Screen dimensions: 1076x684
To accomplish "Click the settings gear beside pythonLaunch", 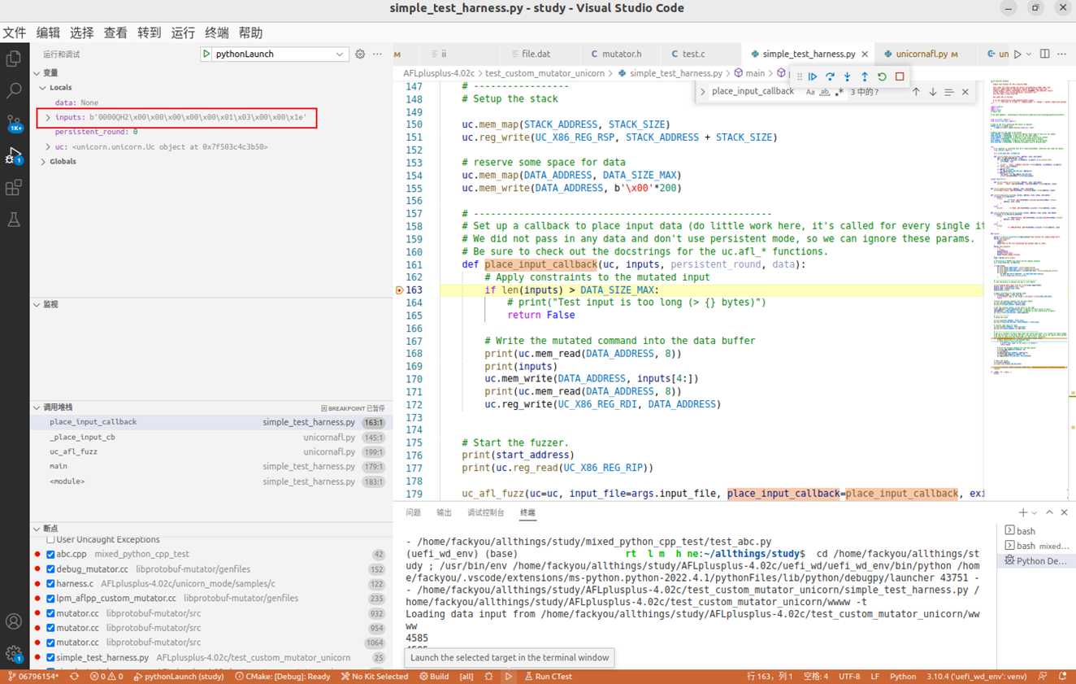I will [x=359, y=54].
